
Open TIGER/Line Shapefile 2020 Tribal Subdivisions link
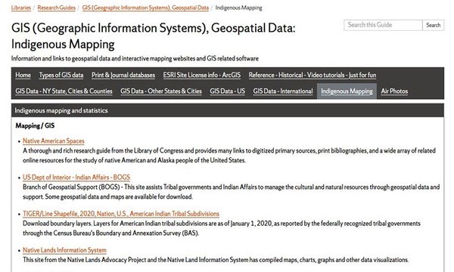[121, 214]
